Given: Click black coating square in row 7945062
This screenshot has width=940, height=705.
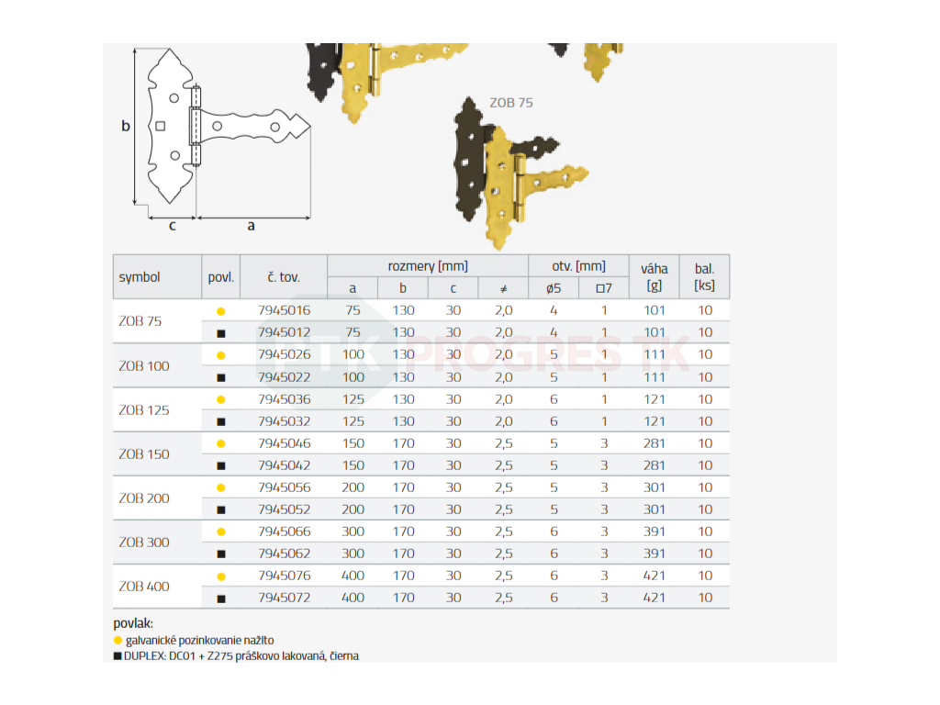Looking at the screenshot, I should click(221, 554).
